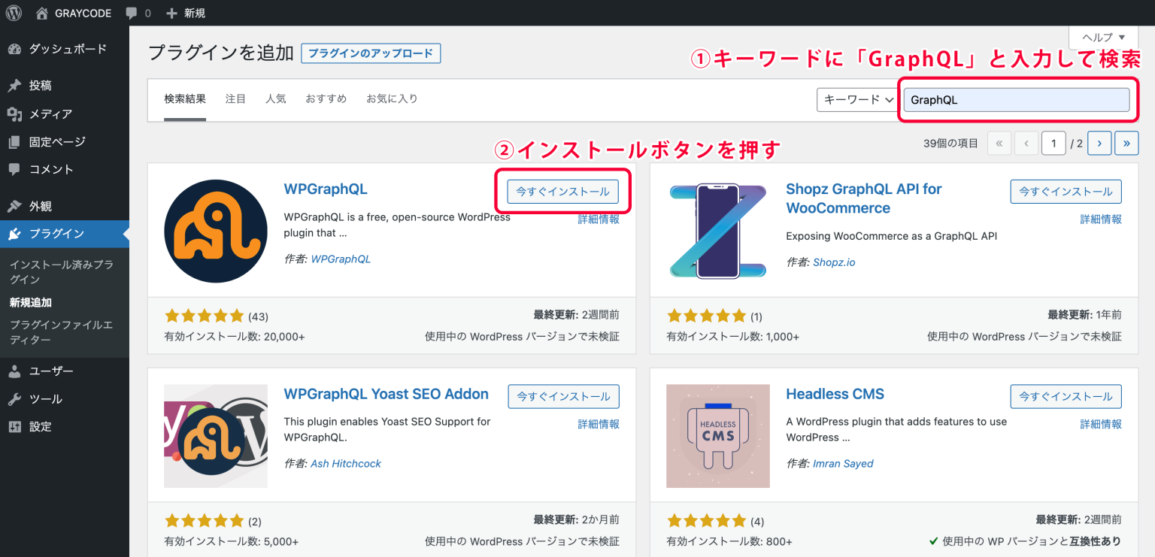Screen dimensions: 1155x557
Task: Open the WPGraphQL plugin logo
Action: click(216, 231)
